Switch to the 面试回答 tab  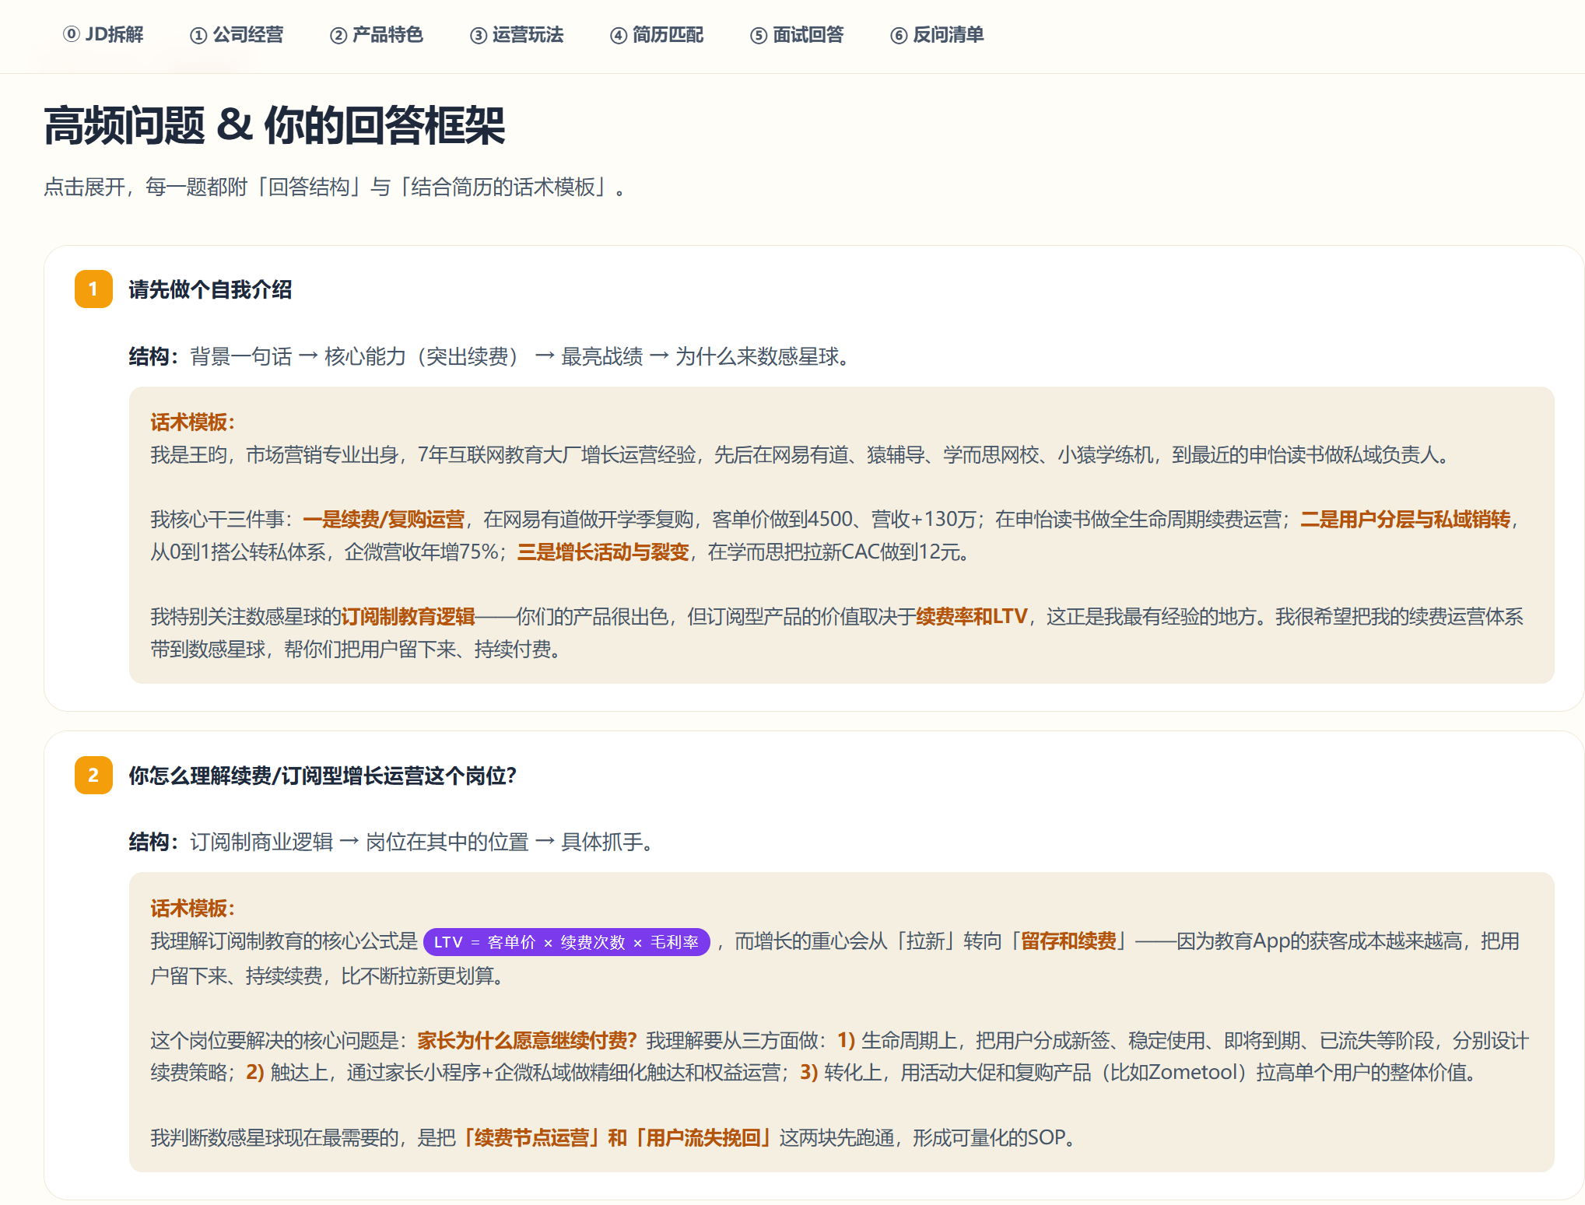(797, 35)
